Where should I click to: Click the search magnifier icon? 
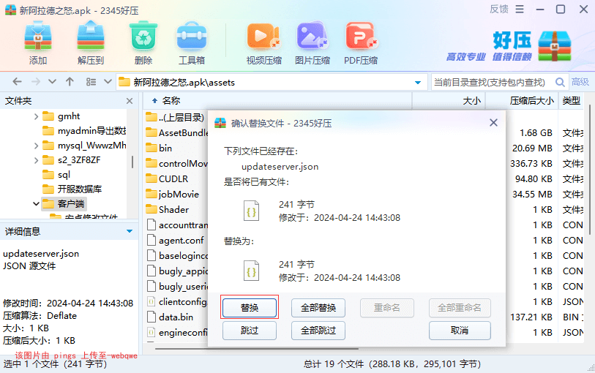pos(560,82)
